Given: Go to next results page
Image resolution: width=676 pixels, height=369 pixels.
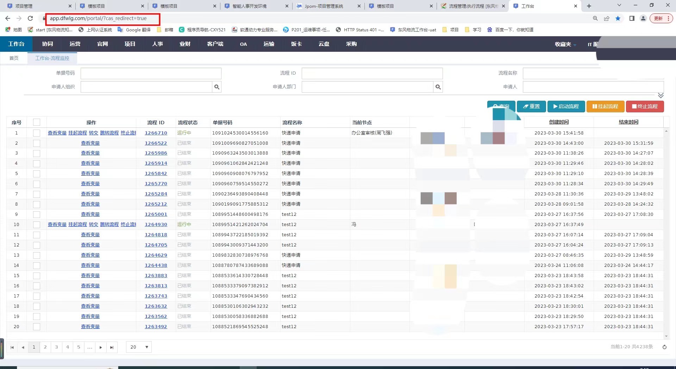Looking at the screenshot, I should point(101,347).
